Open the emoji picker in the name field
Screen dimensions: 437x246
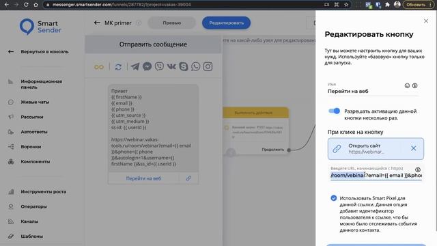(x=407, y=85)
